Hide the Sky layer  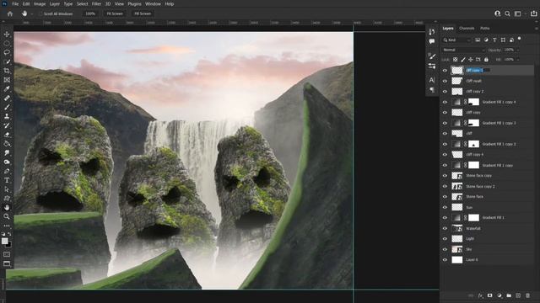pos(445,249)
